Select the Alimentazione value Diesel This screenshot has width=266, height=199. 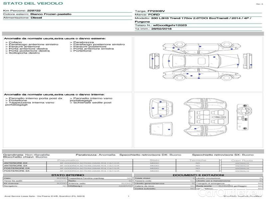(36, 18)
